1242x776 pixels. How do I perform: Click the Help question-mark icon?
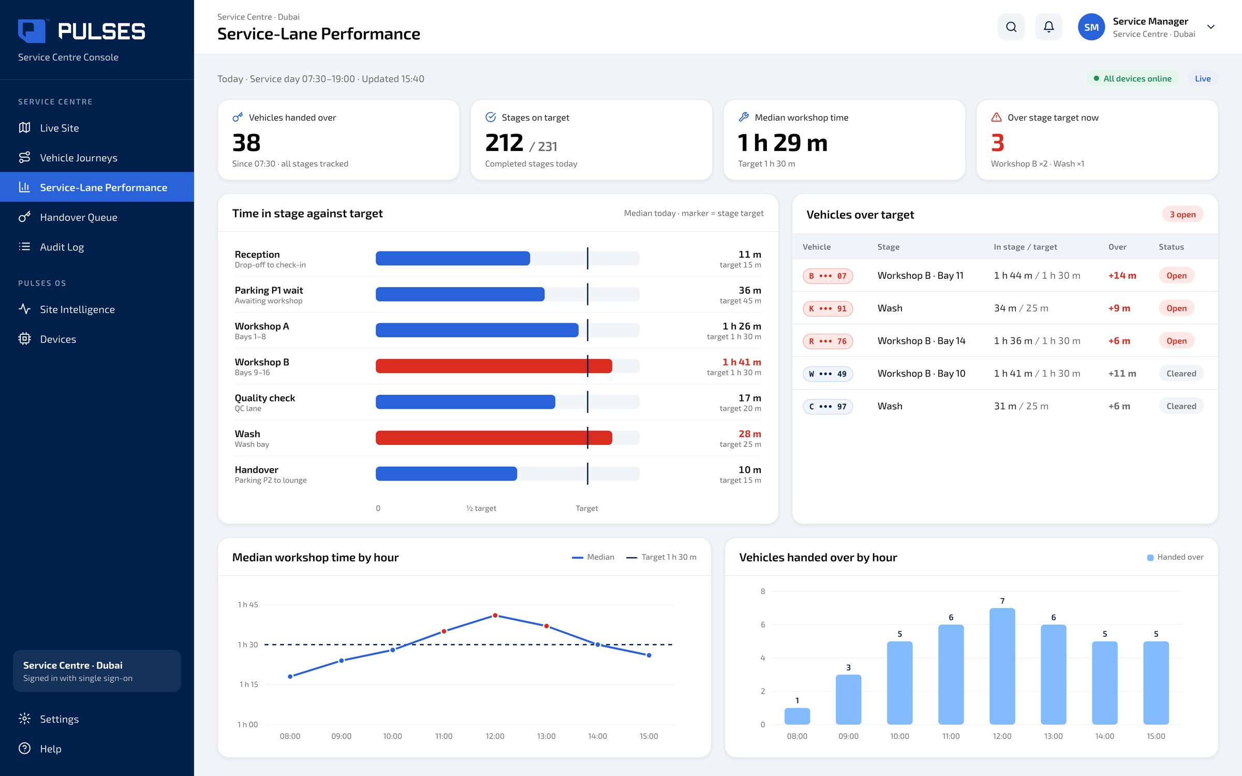pos(24,748)
